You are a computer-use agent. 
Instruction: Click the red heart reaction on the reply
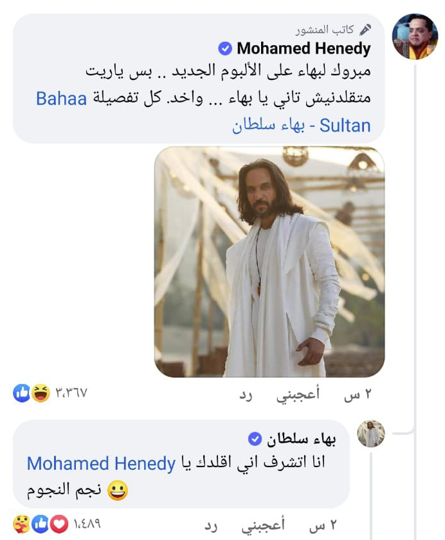click(x=59, y=523)
